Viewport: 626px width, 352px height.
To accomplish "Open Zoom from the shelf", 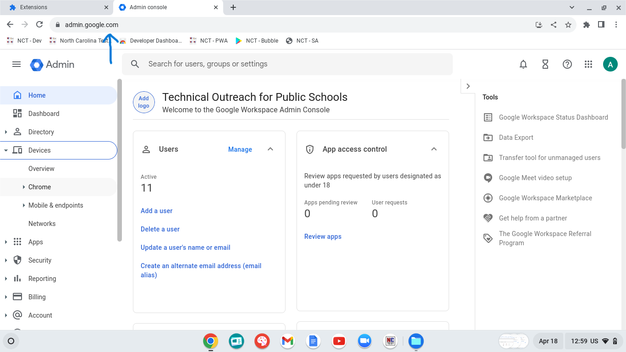I will coord(365,341).
